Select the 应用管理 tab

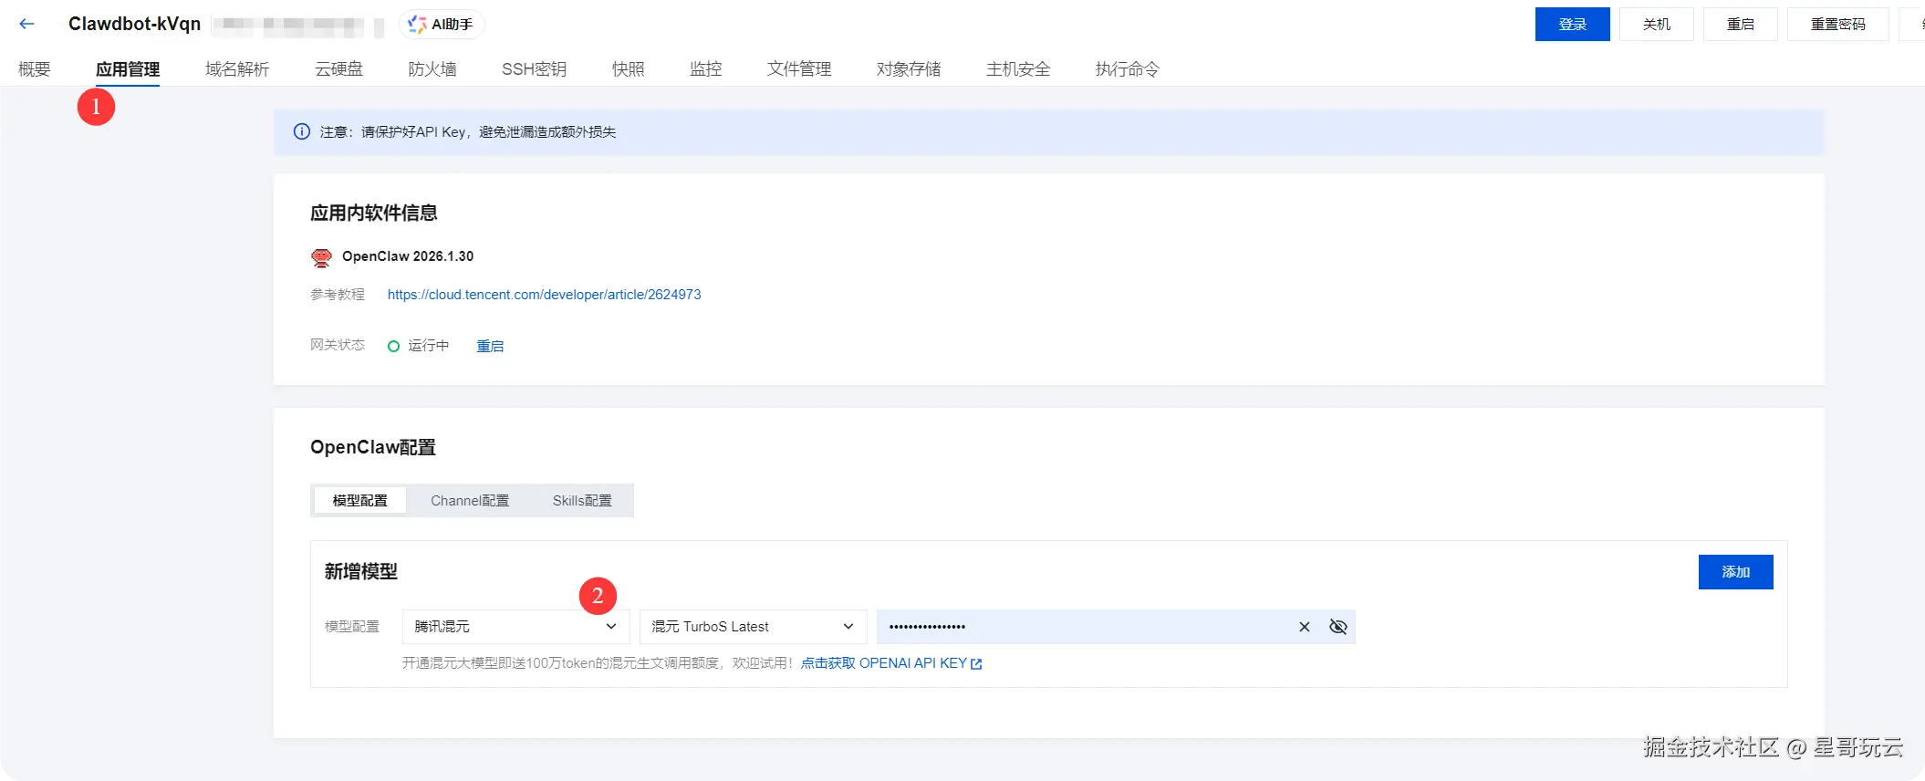[128, 69]
